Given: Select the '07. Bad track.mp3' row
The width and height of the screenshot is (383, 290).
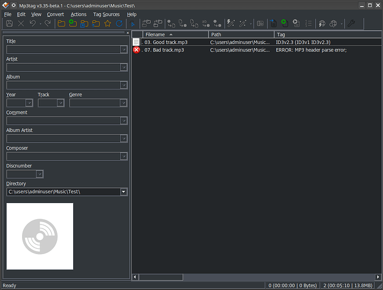Looking at the screenshot, I should coord(257,50).
